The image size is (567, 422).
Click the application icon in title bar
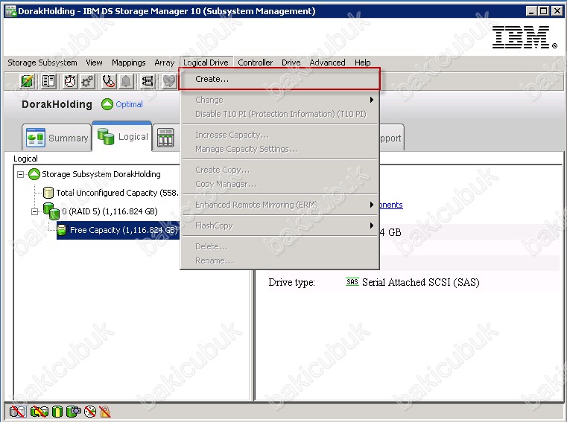click(x=10, y=11)
